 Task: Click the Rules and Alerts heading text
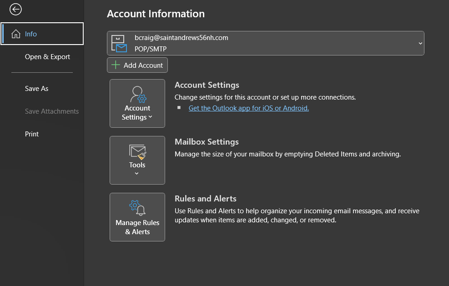pyautogui.click(x=205, y=199)
